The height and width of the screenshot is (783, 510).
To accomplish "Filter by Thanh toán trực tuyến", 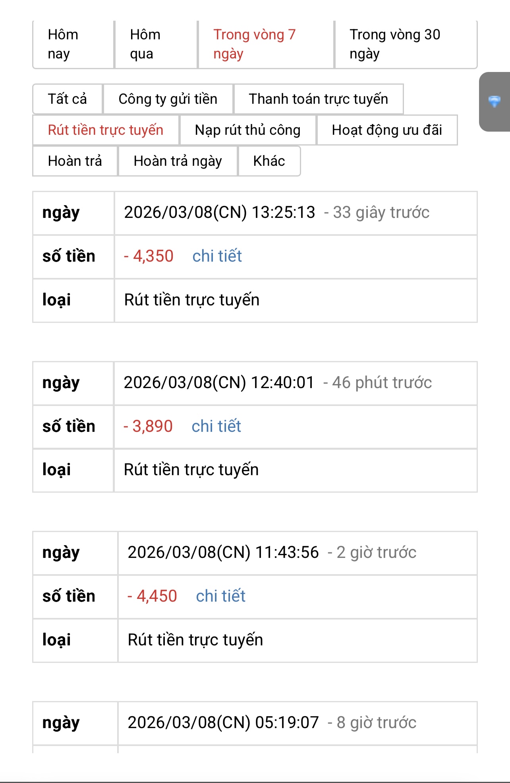I will [x=319, y=99].
